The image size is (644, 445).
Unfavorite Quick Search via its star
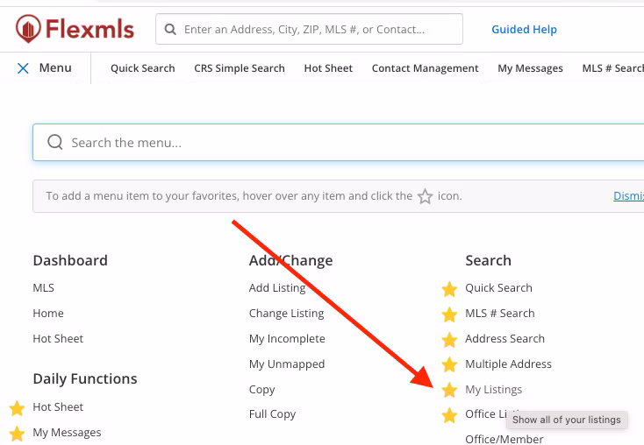click(x=449, y=289)
